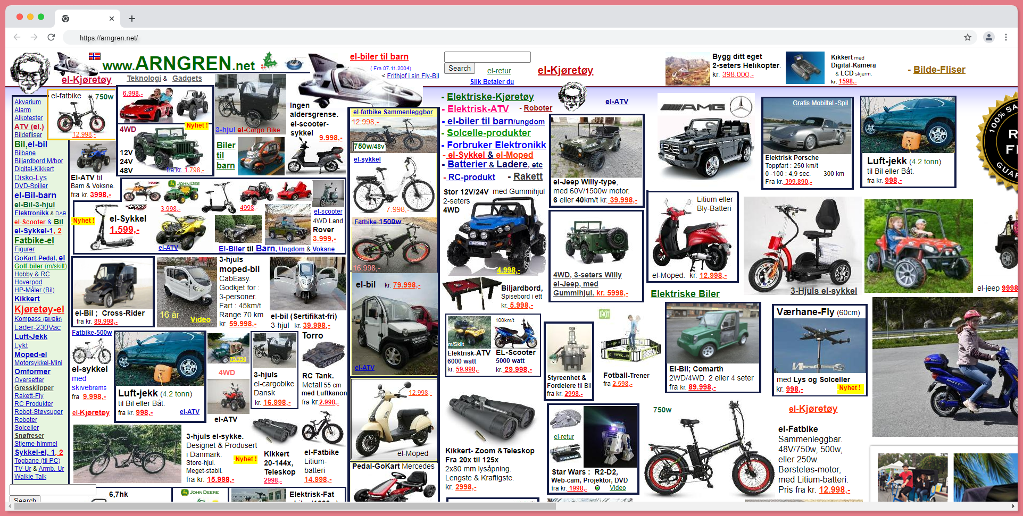Click the forward navigation arrow
The height and width of the screenshot is (516, 1023).
(34, 37)
